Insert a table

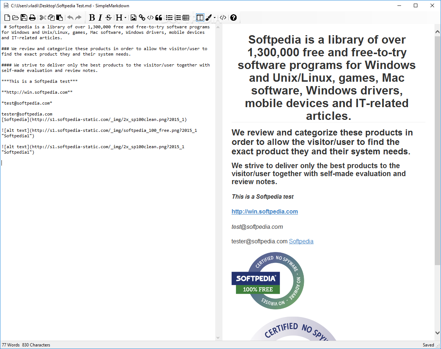pyautogui.click(x=186, y=17)
